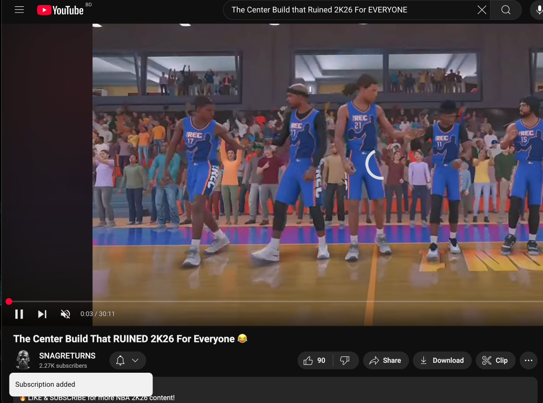Screen dimensions: 543x403
Task: Unmute the video volume
Action: pos(66,314)
